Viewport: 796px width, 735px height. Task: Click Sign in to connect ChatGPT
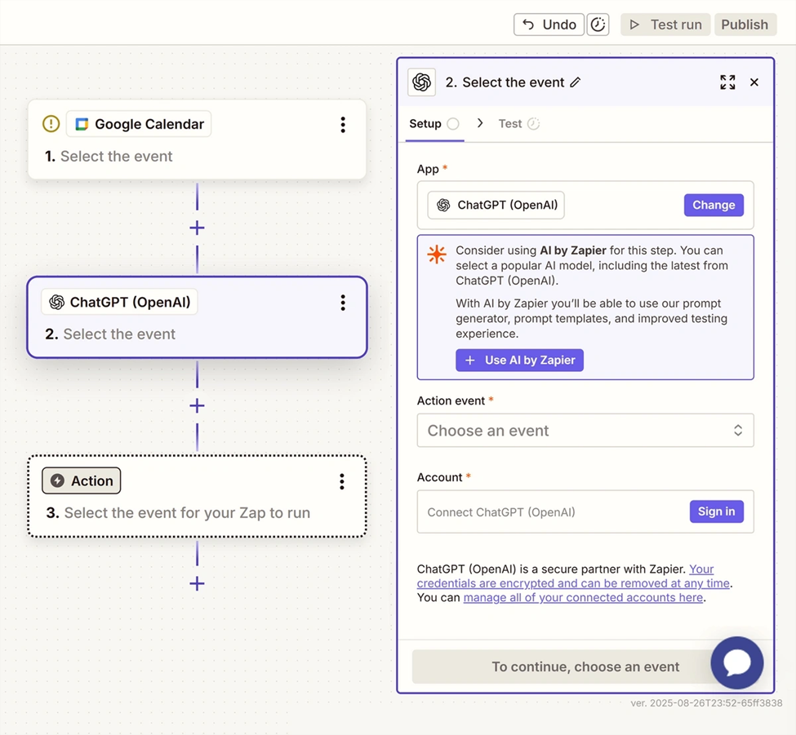[716, 511]
